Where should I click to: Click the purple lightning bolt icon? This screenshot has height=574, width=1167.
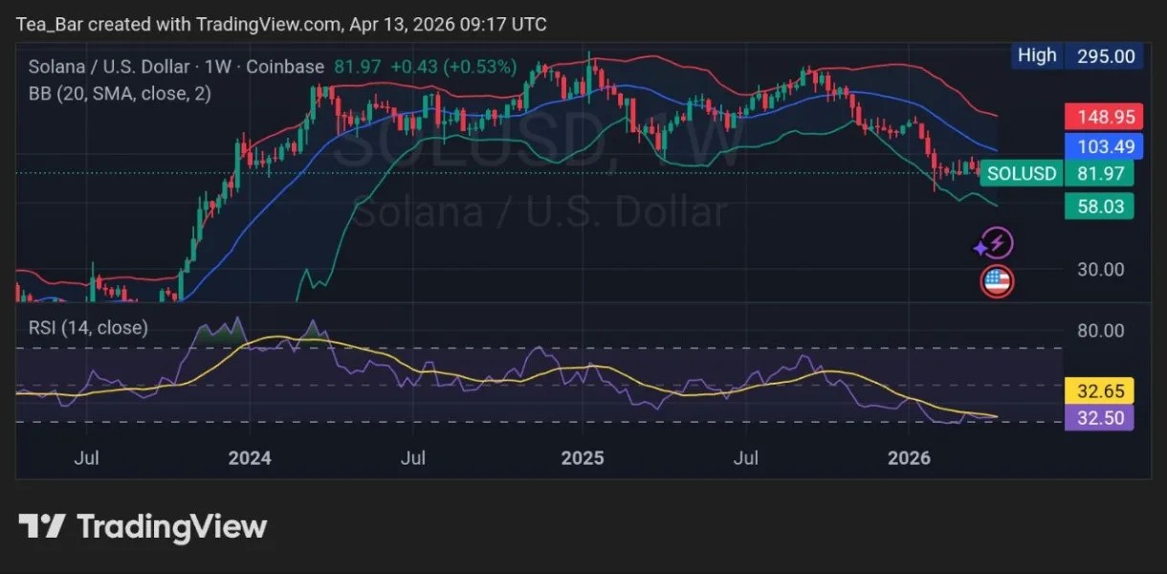click(995, 245)
